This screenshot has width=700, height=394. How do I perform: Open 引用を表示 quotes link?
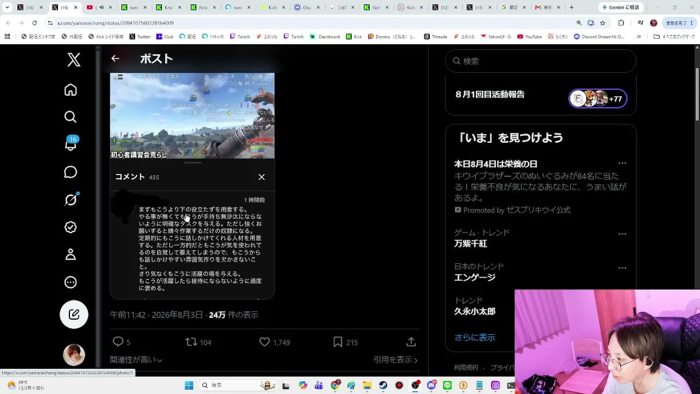click(396, 360)
